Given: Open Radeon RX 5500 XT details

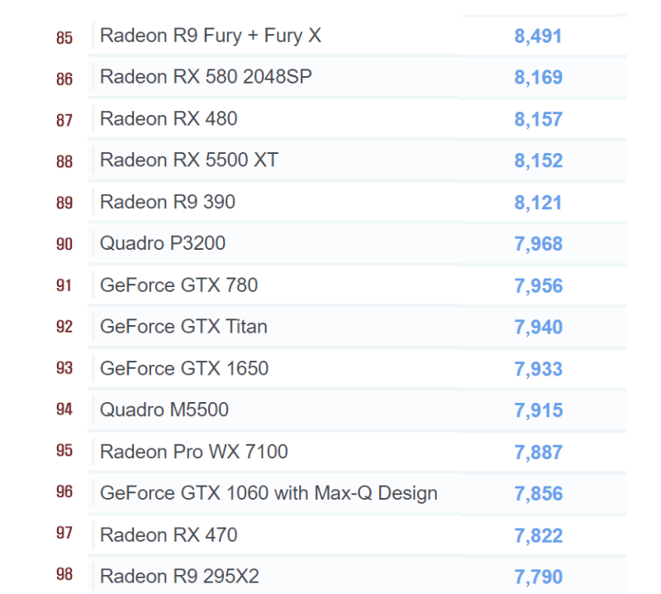Looking at the screenshot, I should (x=189, y=160).
